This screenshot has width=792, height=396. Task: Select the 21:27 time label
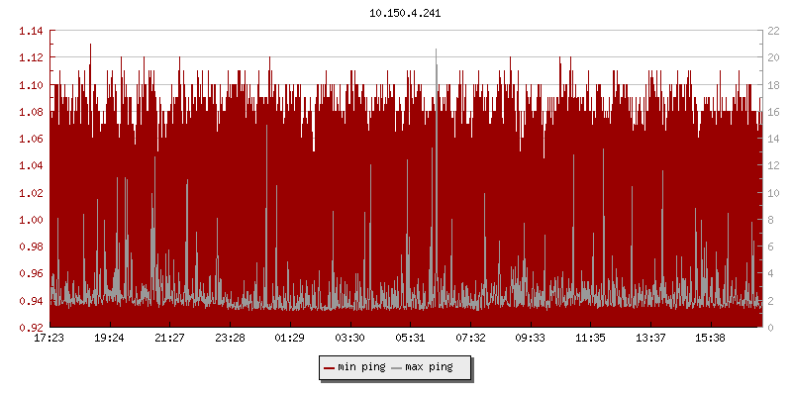(169, 339)
